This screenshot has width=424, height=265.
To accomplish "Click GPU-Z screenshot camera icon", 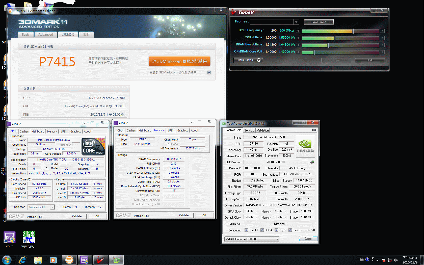I will [314, 130].
